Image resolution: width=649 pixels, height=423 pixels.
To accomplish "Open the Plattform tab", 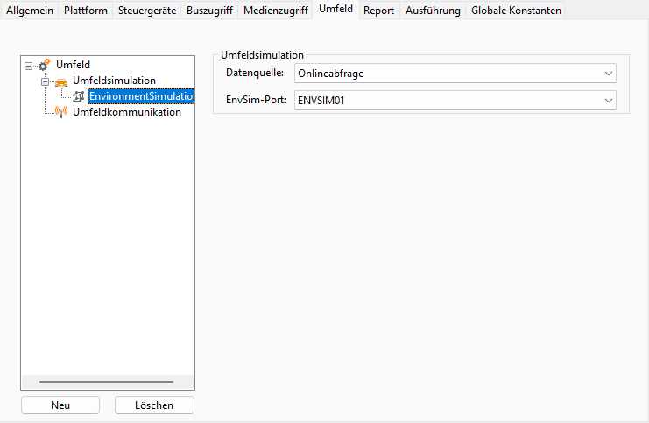I will pos(86,11).
